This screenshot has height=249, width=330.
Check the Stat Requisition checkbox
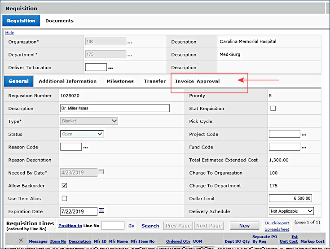tap(273, 108)
